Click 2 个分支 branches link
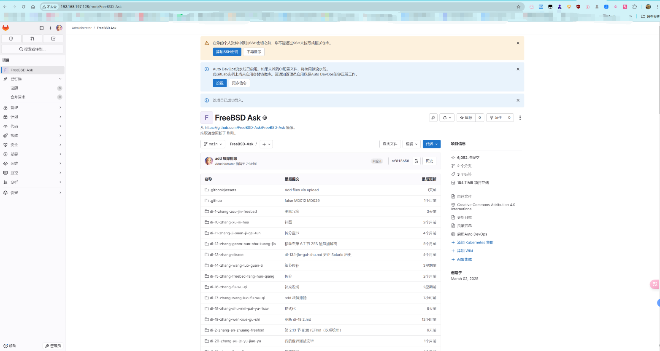The height and width of the screenshot is (351, 660). point(464,166)
